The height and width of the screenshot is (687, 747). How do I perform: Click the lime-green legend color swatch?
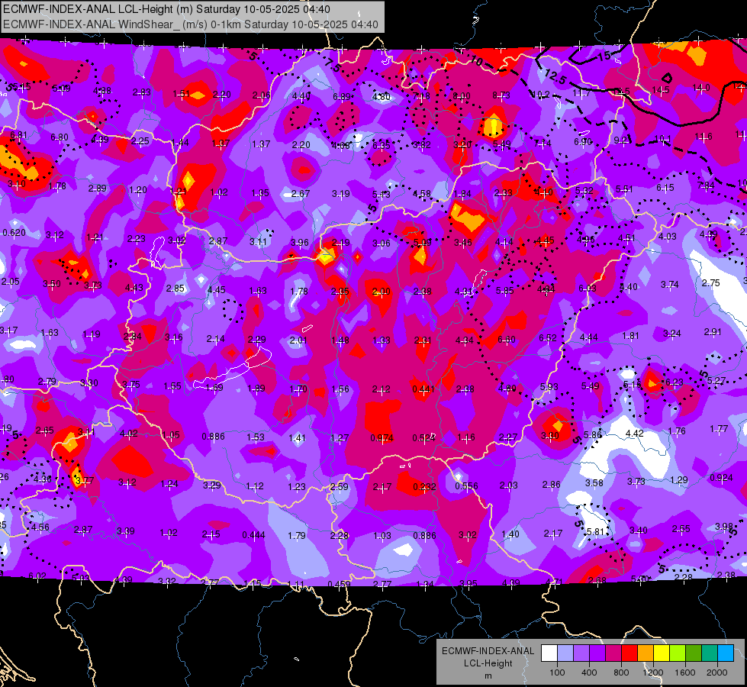pyautogui.click(x=678, y=653)
